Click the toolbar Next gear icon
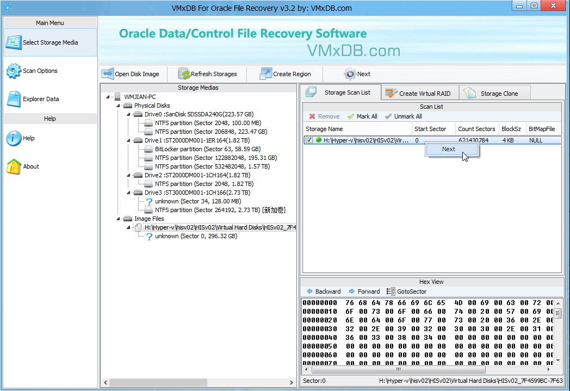This screenshot has width=570, height=391. click(350, 74)
